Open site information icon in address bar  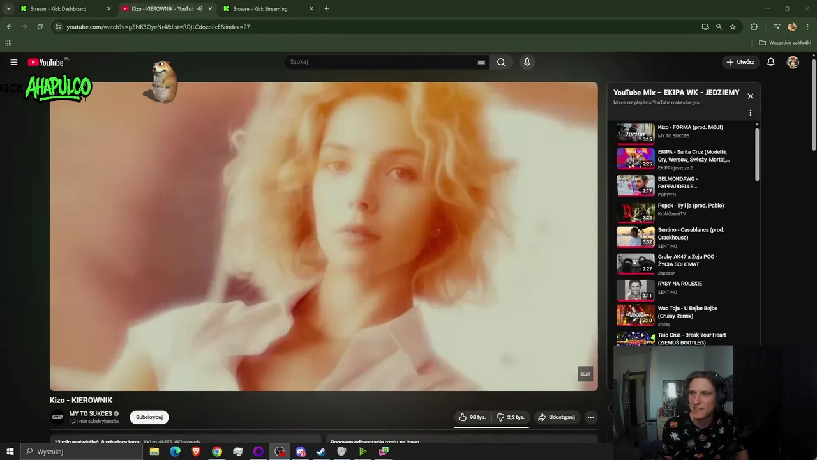point(58,27)
